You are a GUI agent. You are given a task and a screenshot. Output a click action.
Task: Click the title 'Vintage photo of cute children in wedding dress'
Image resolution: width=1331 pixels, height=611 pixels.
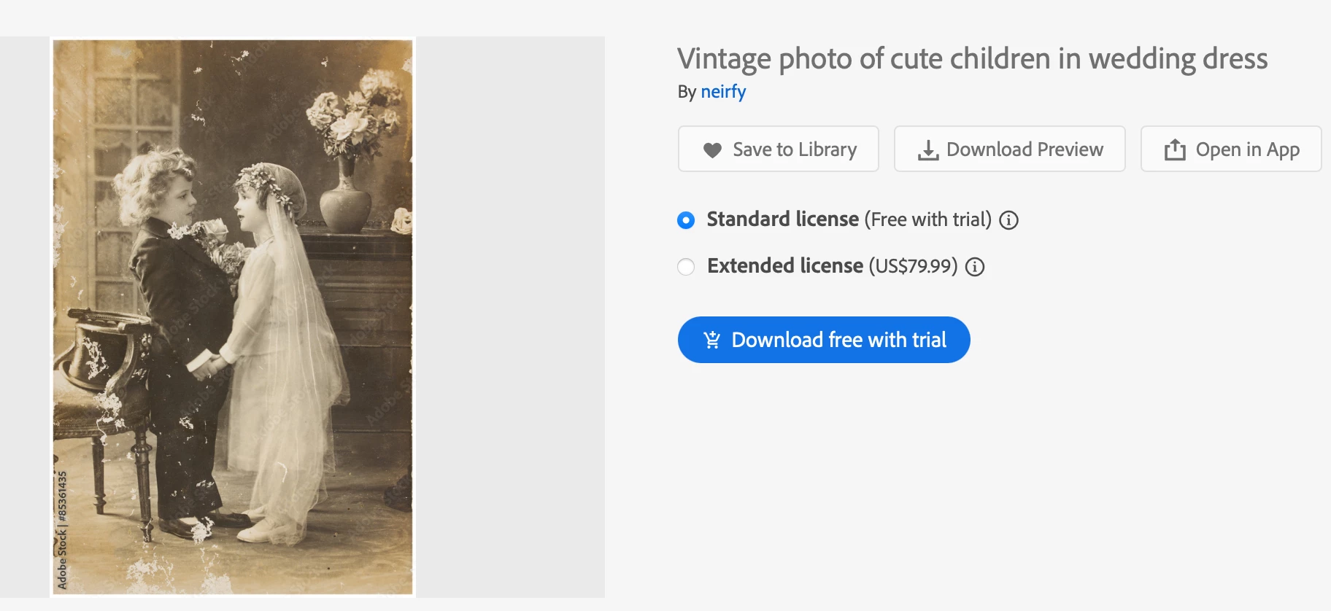pos(972,59)
